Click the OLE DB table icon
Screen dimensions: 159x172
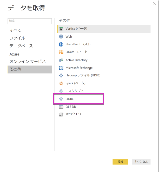61,107
